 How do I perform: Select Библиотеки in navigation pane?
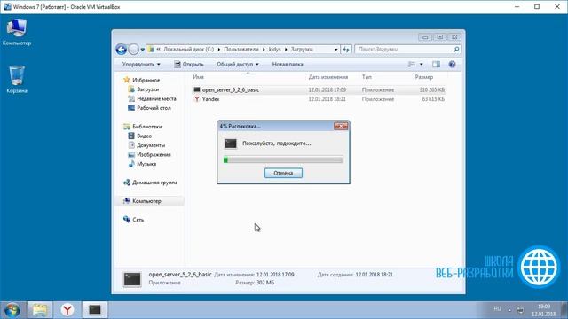point(143,127)
